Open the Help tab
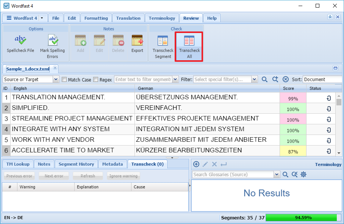This screenshot has height=224, width=344. [x=212, y=18]
